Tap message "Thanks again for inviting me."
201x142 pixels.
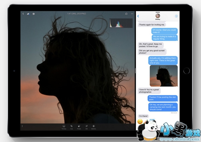point(152,24)
